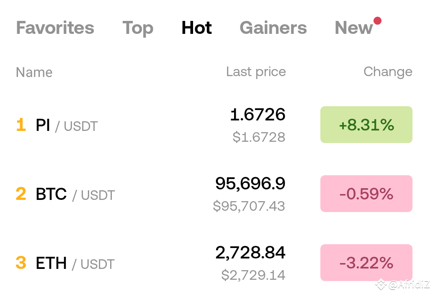Image resolution: width=433 pixels, height=294 pixels.
Task: Open the BTC / USDT pair row
Action: coord(214,194)
